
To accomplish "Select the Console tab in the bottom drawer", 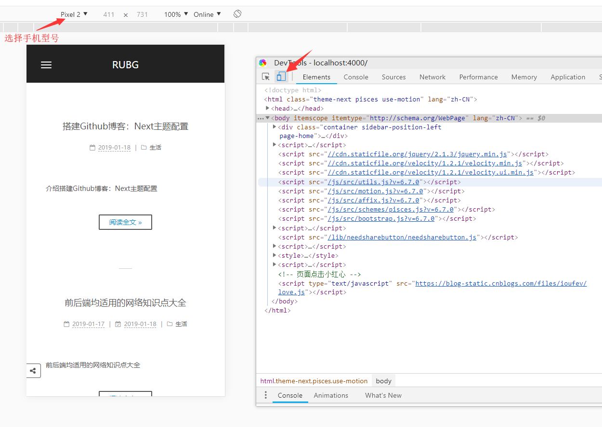I will click(290, 395).
